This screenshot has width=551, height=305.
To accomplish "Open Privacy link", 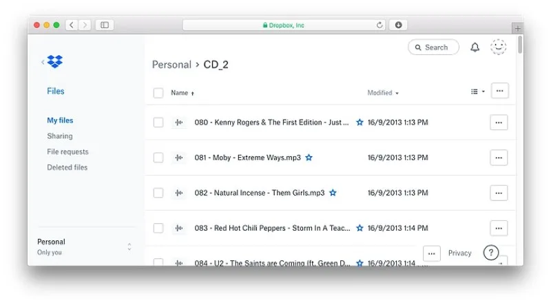I will [x=459, y=253].
